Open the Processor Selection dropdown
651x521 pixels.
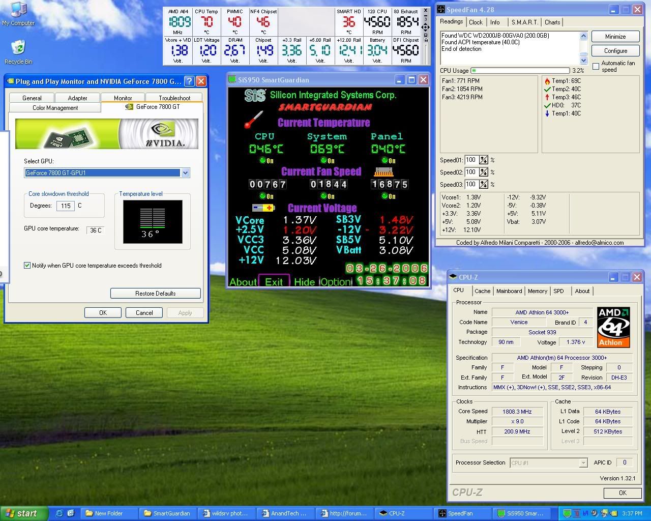583,463
